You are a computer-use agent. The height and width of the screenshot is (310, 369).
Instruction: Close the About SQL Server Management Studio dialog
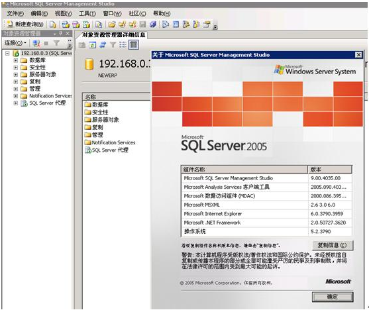[x=358, y=55]
